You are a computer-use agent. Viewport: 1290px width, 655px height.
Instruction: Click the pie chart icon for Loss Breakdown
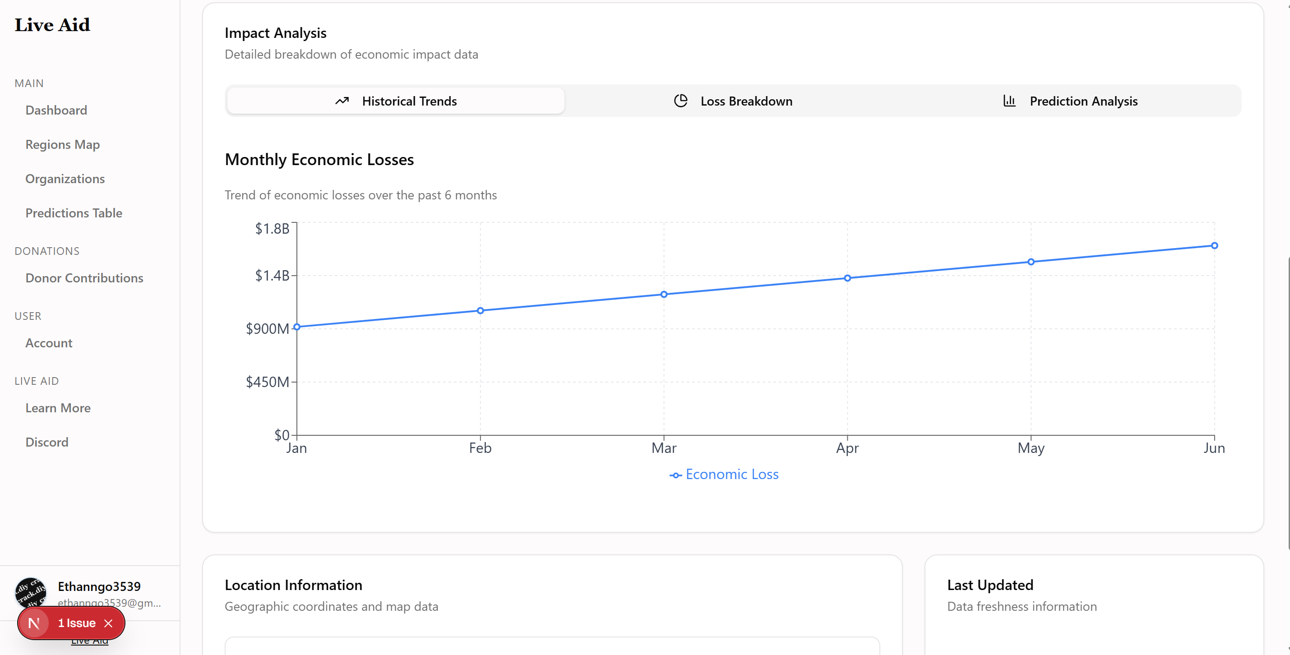pyautogui.click(x=680, y=101)
